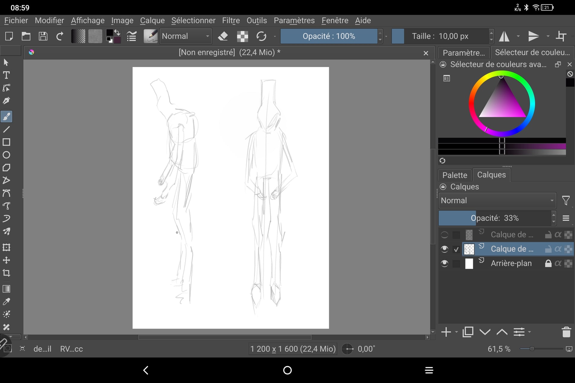The image size is (575, 383).
Task: Switch to Sélecteur de couleurs tab
Action: tap(532, 52)
